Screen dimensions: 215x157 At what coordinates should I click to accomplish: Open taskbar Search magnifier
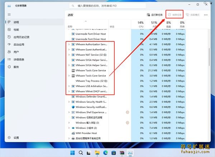point(81,152)
